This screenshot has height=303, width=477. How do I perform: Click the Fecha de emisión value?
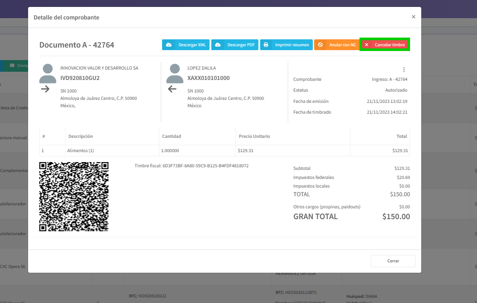click(387, 101)
